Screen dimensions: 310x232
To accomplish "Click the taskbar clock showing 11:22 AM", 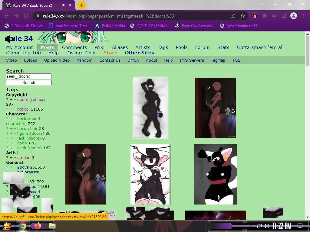I will point(282,226).
